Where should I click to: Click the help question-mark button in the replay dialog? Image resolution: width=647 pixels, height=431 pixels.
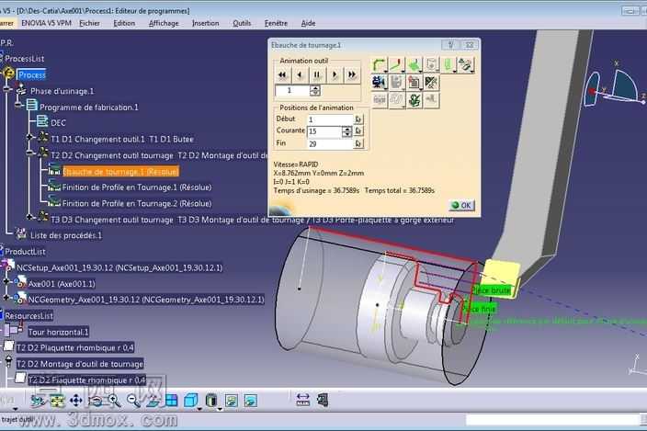pyautogui.click(x=450, y=44)
